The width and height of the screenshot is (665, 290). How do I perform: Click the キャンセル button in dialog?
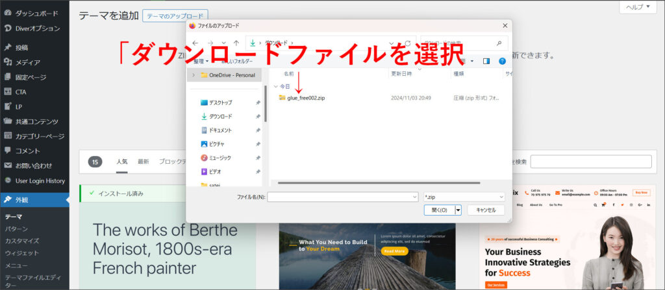[485, 210]
